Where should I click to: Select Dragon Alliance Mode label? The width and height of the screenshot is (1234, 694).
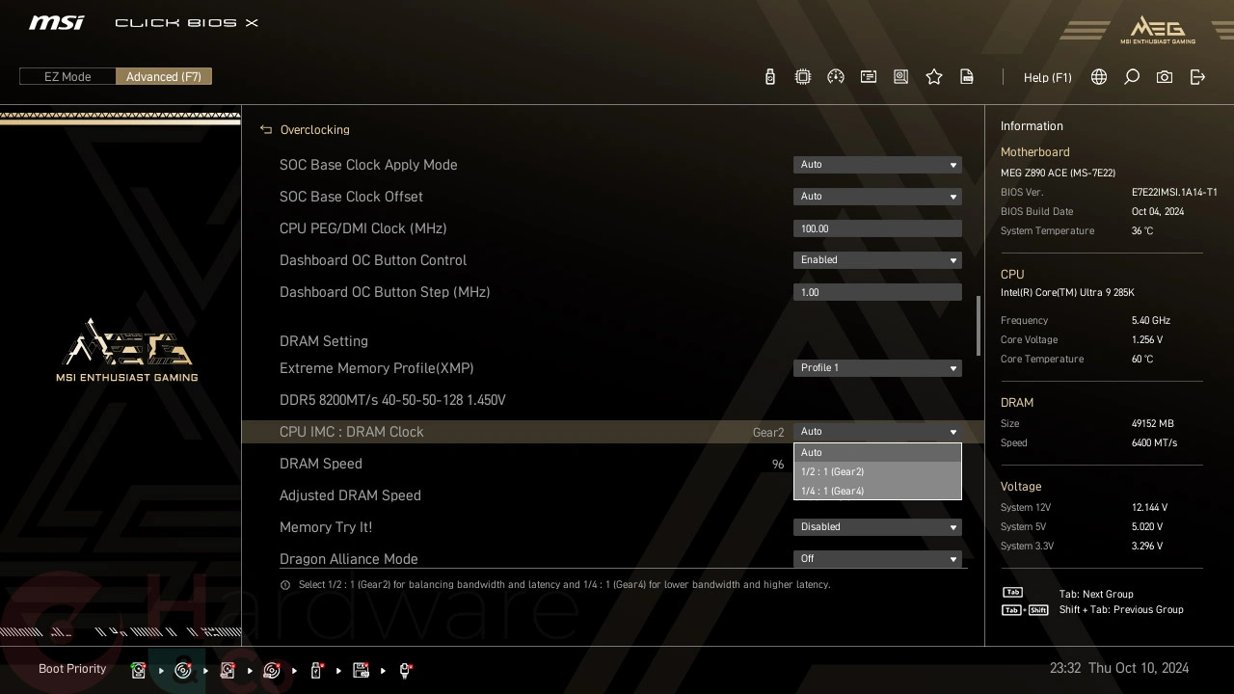[349, 559]
